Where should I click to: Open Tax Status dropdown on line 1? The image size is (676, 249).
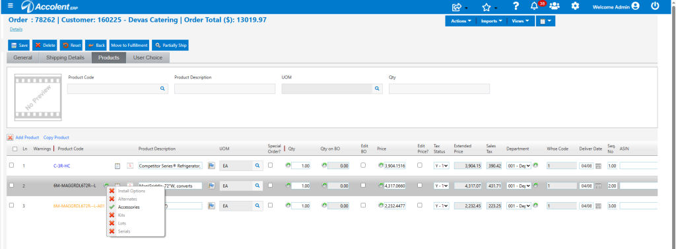[442, 166]
